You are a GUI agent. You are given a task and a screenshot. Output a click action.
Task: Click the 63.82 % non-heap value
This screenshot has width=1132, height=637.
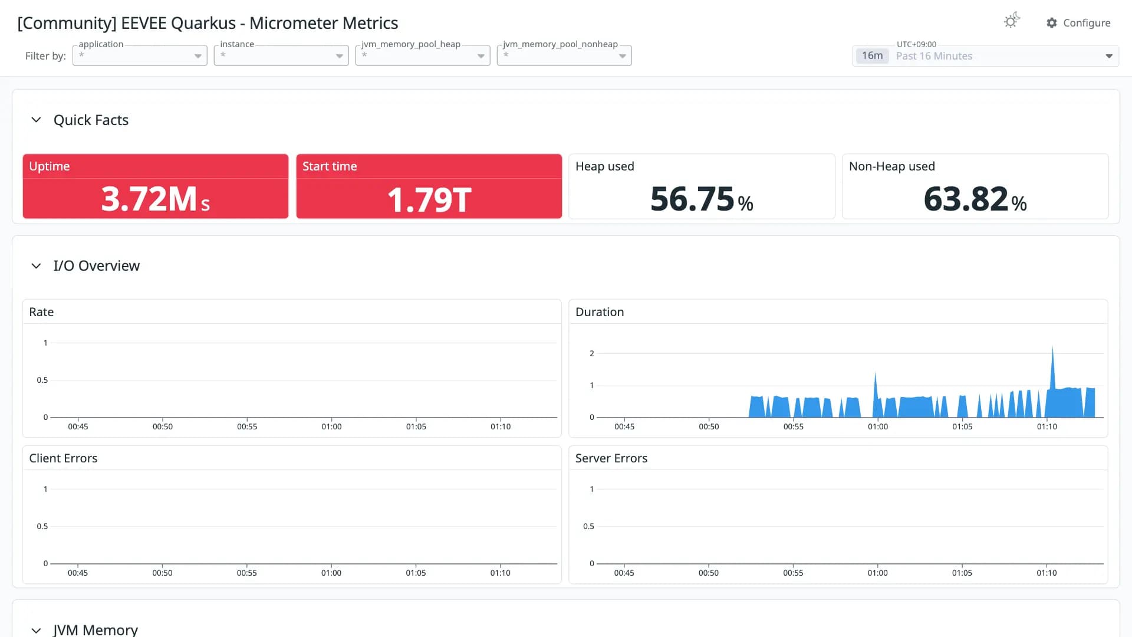coord(975,199)
